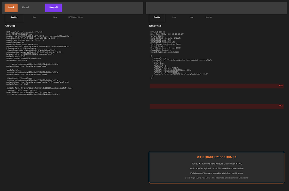Click the HTTP/1.1 200 OK status line

(158, 32)
